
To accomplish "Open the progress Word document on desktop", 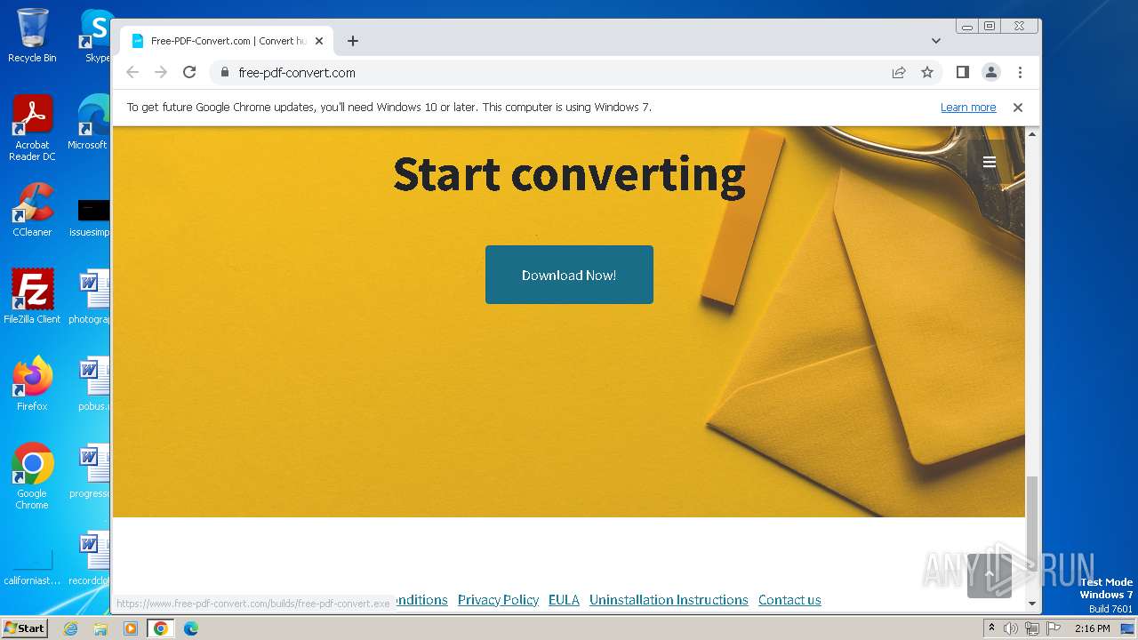I will (x=91, y=471).
